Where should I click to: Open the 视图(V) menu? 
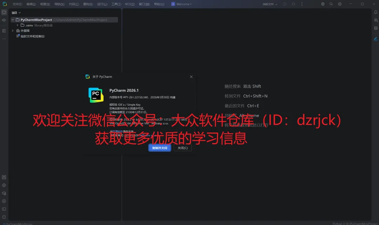pos(45,4)
